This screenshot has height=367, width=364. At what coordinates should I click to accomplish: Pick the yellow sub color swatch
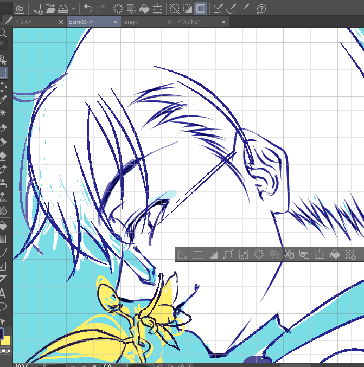tap(7, 341)
